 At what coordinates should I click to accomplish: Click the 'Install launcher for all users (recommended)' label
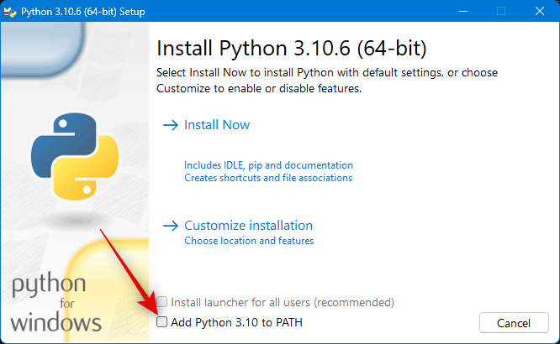click(282, 302)
